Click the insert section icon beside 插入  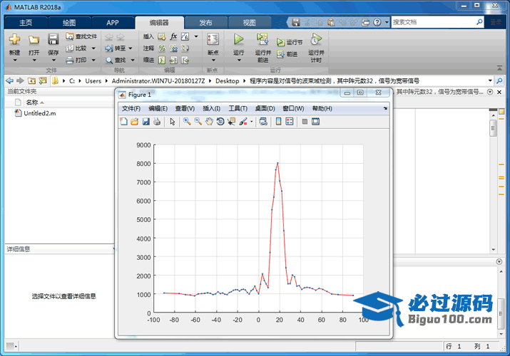(x=162, y=36)
